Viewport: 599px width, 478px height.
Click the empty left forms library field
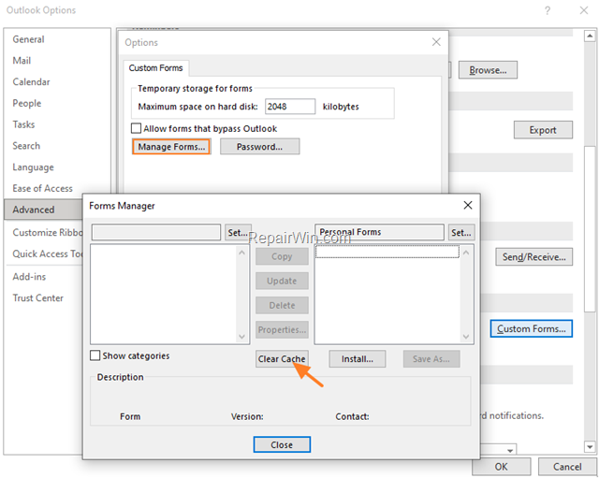[x=156, y=232]
